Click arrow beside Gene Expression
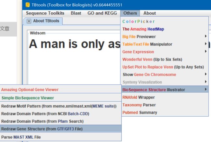Image resolution: width=211 pixels, height=142 pixels. [205, 51]
